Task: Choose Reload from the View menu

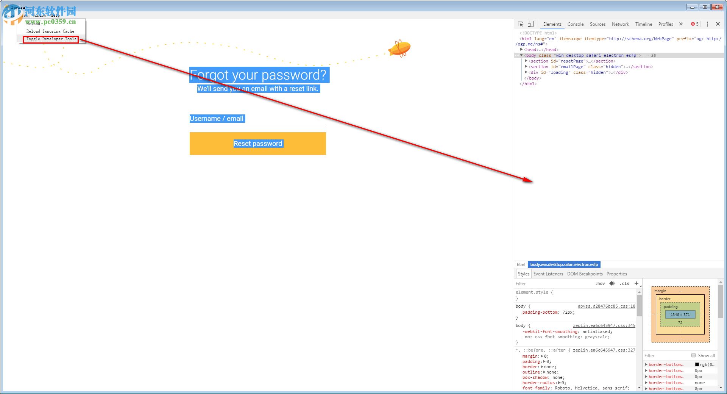Action: tap(51, 23)
